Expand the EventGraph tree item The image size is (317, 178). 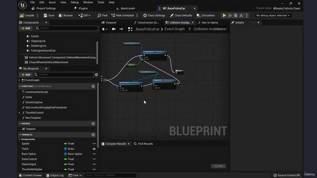pyautogui.click(x=20, y=80)
